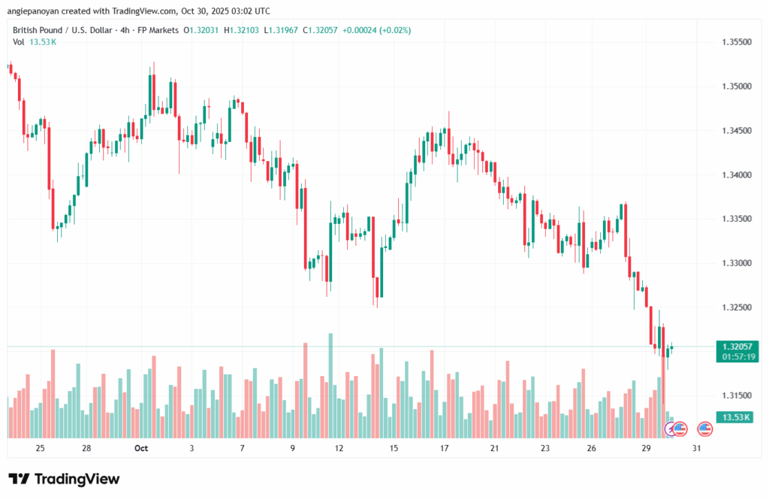Image resolution: width=769 pixels, height=500 pixels.
Task: Select the 15 date label on the time axis
Action: (394, 448)
